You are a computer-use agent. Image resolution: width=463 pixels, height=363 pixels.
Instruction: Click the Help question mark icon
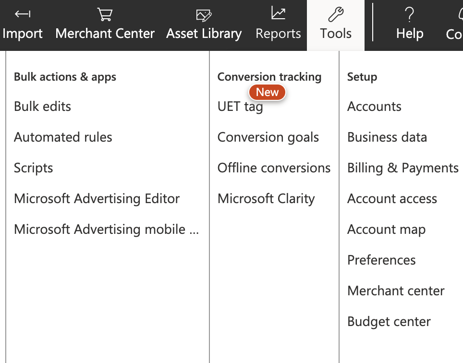pyautogui.click(x=409, y=14)
